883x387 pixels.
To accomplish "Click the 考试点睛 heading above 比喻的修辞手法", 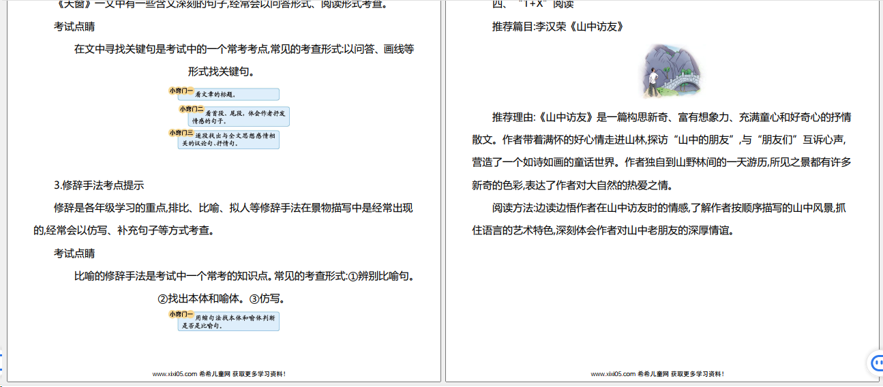I will coord(74,253).
